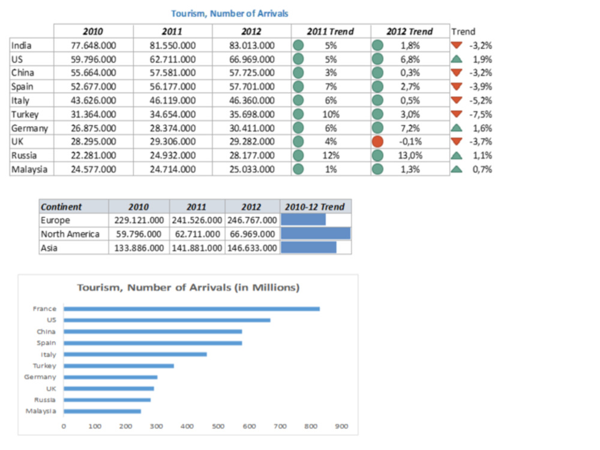Select the blue title 'Tourism, Number of Arrivals'
Image resolution: width=600 pixels, height=450 pixels.
pos(230,14)
